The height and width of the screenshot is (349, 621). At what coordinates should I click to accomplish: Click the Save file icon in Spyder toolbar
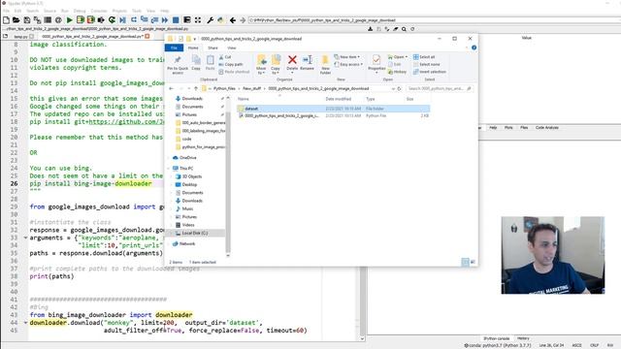(27, 19)
